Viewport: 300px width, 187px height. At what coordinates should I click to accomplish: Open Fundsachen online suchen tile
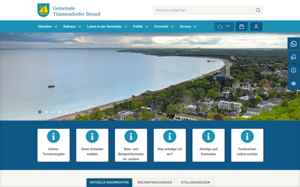(x=247, y=145)
